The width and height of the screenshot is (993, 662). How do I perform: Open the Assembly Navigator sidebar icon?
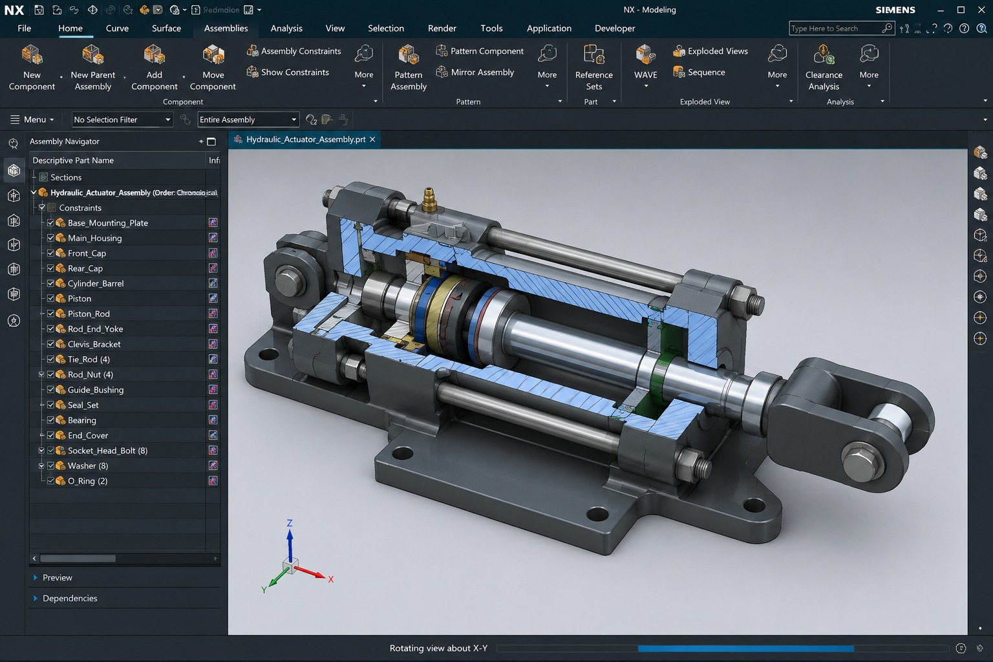[14, 170]
